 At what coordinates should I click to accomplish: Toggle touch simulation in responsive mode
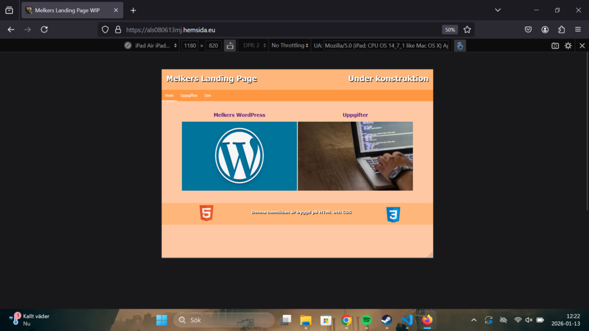click(x=460, y=45)
